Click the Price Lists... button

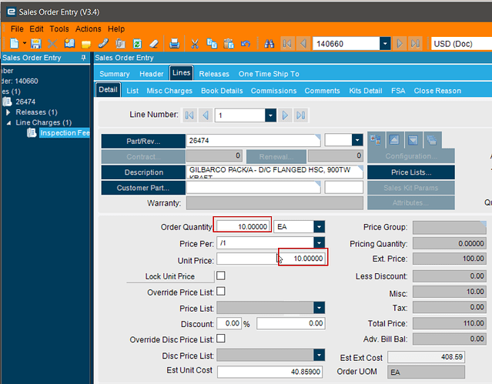tap(411, 172)
